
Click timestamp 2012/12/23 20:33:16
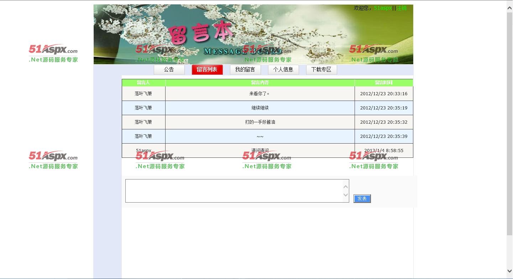(x=384, y=93)
